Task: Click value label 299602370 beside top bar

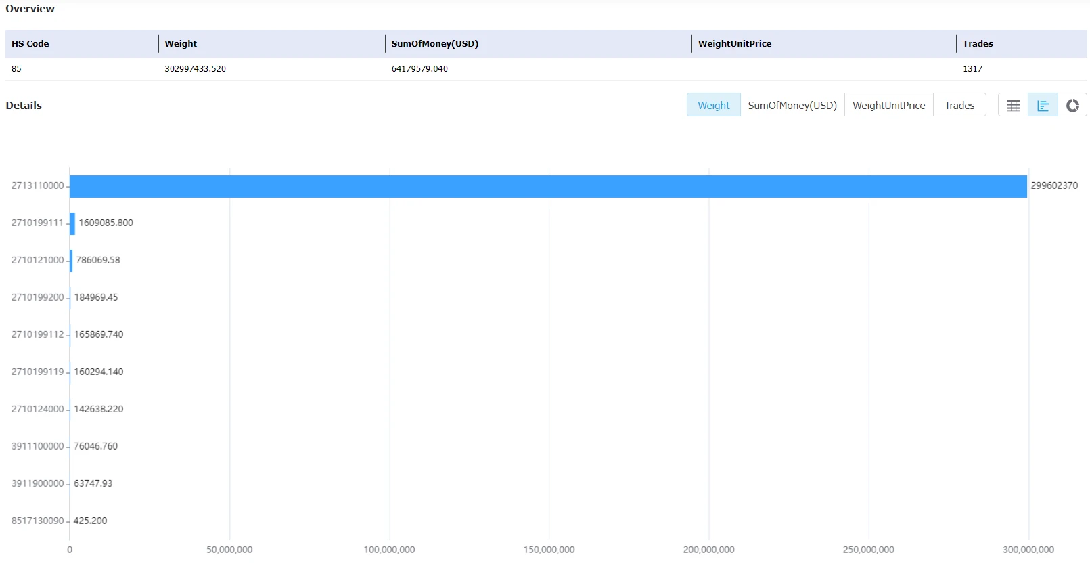Action: click(x=1054, y=185)
